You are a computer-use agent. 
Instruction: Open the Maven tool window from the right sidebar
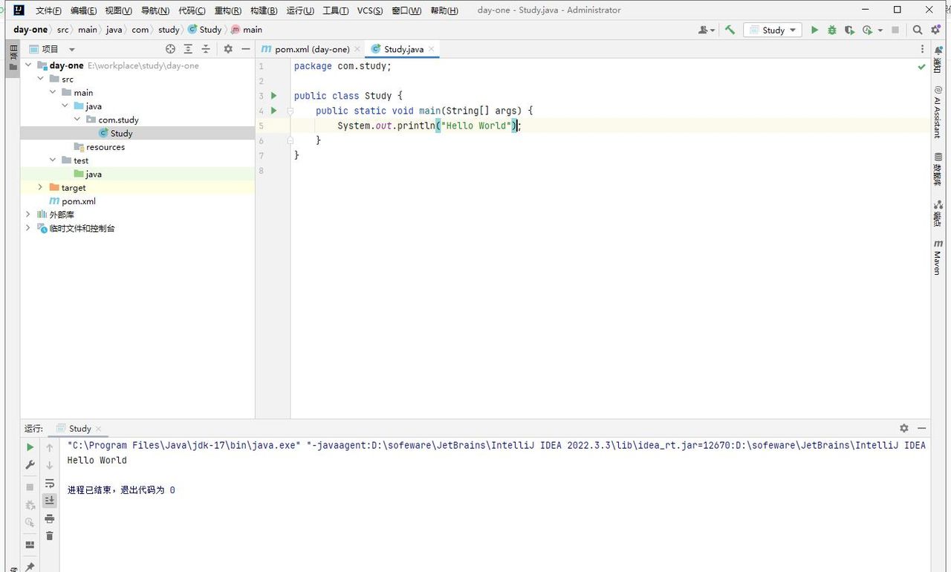click(938, 257)
